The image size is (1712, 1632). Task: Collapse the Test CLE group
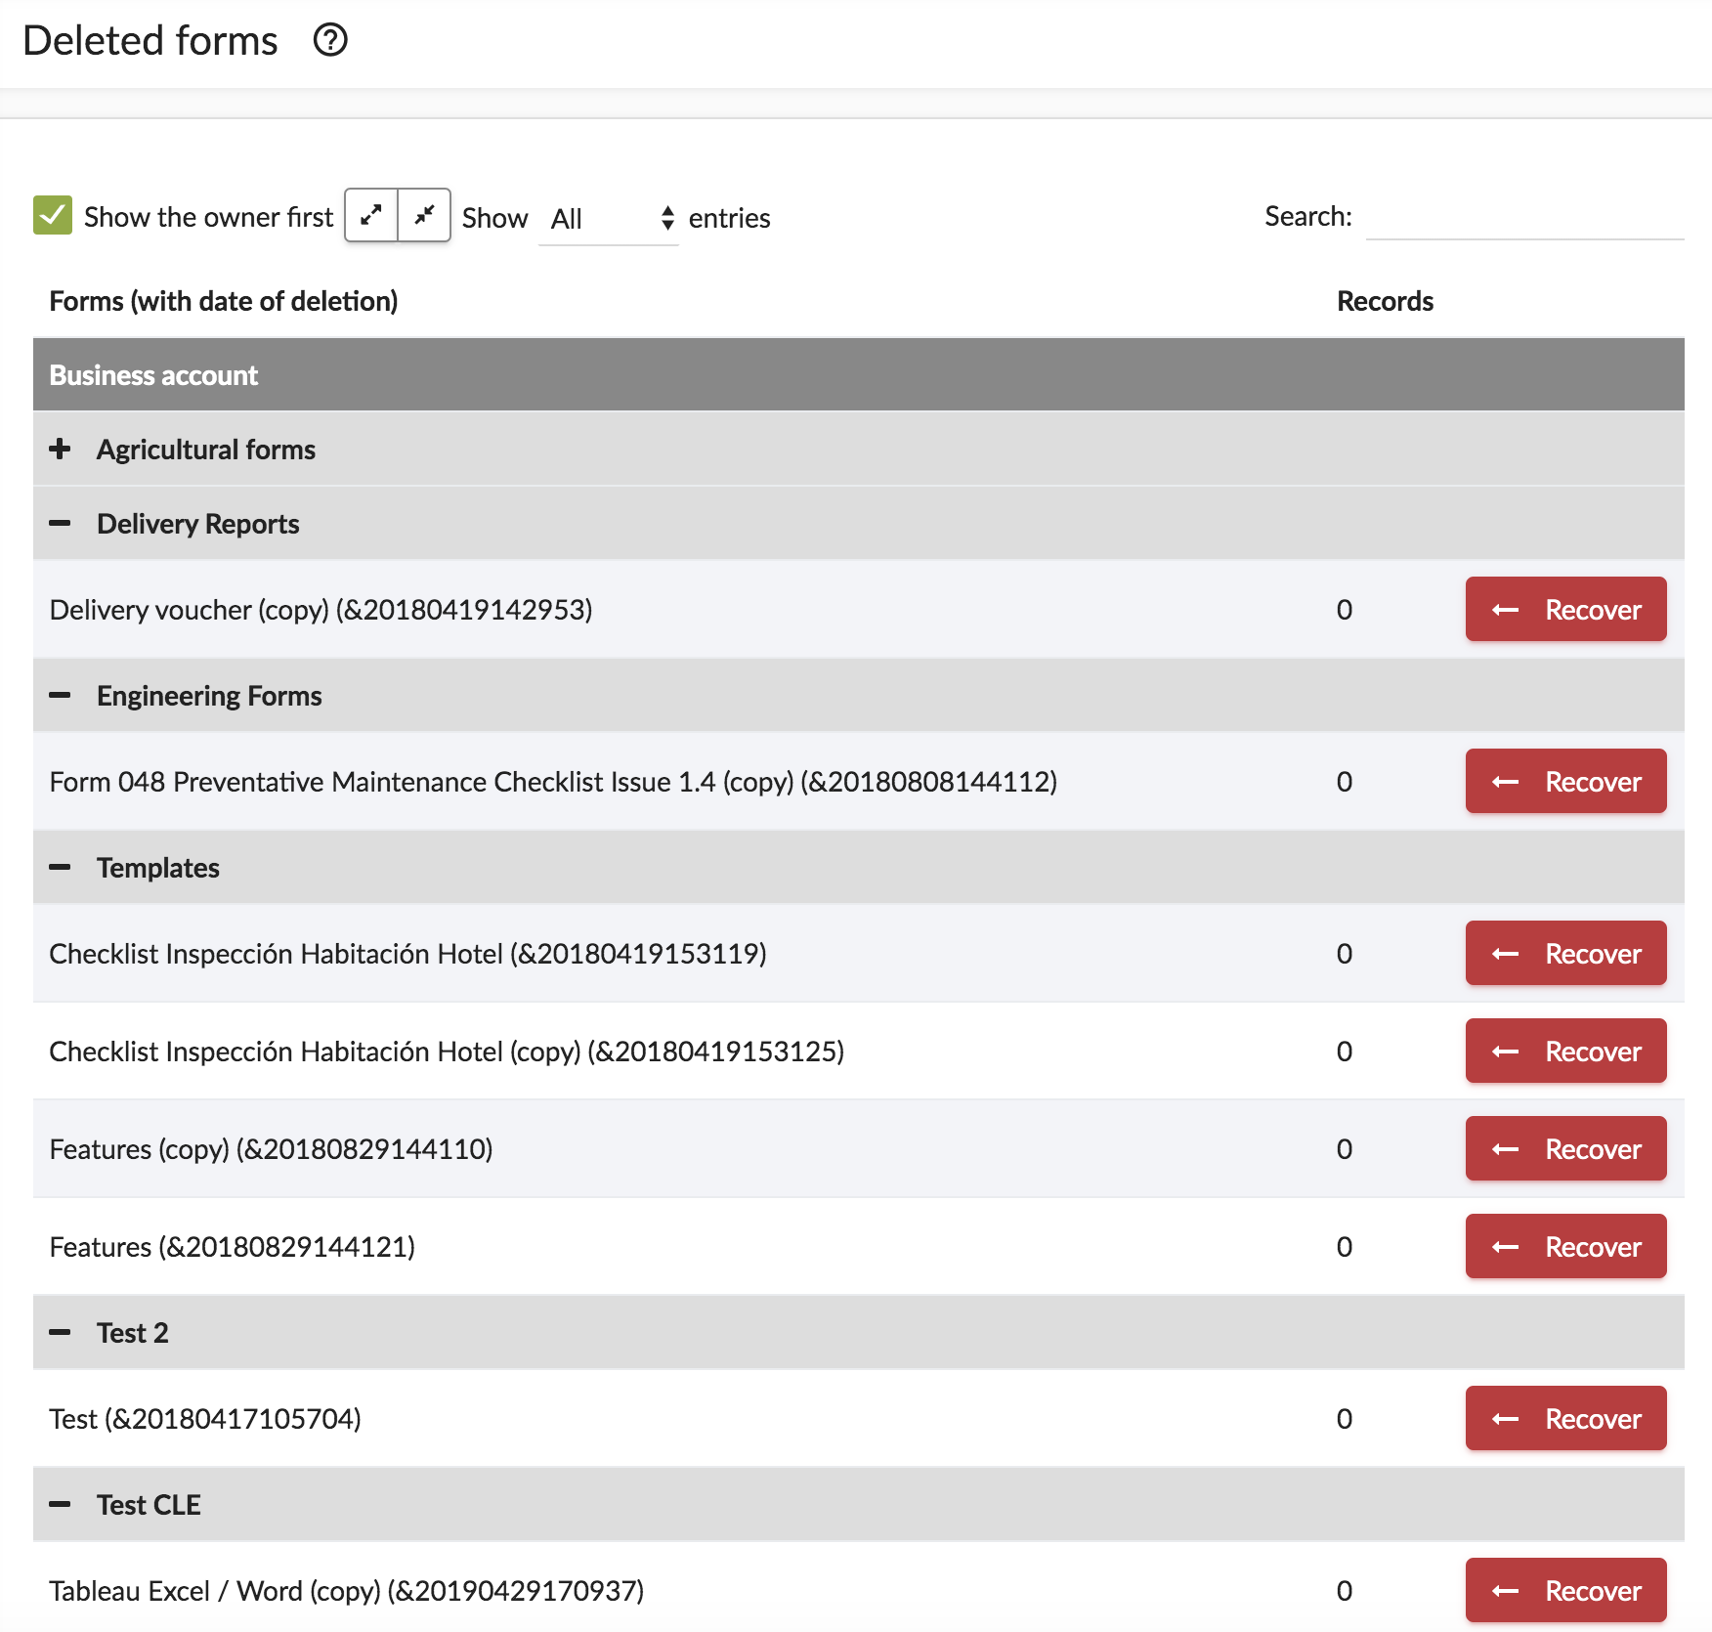point(60,1504)
